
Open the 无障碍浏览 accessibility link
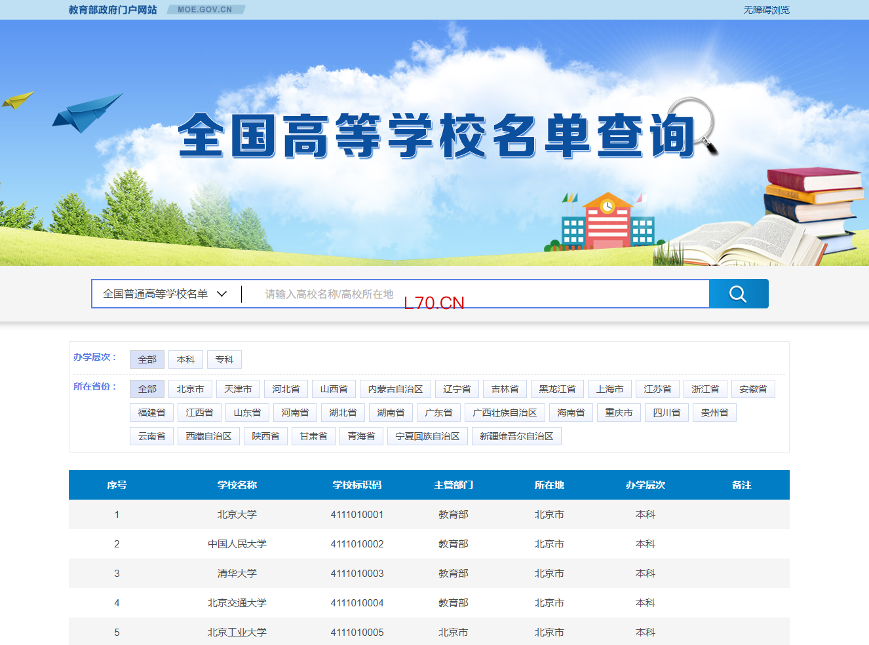click(x=766, y=10)
